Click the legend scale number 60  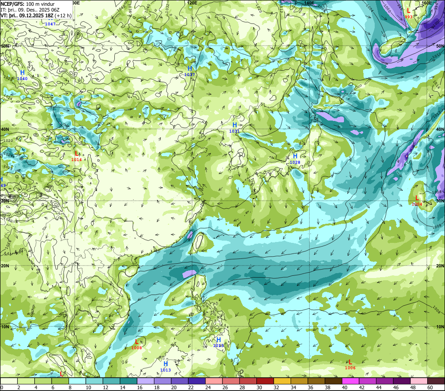pos(430,387)
